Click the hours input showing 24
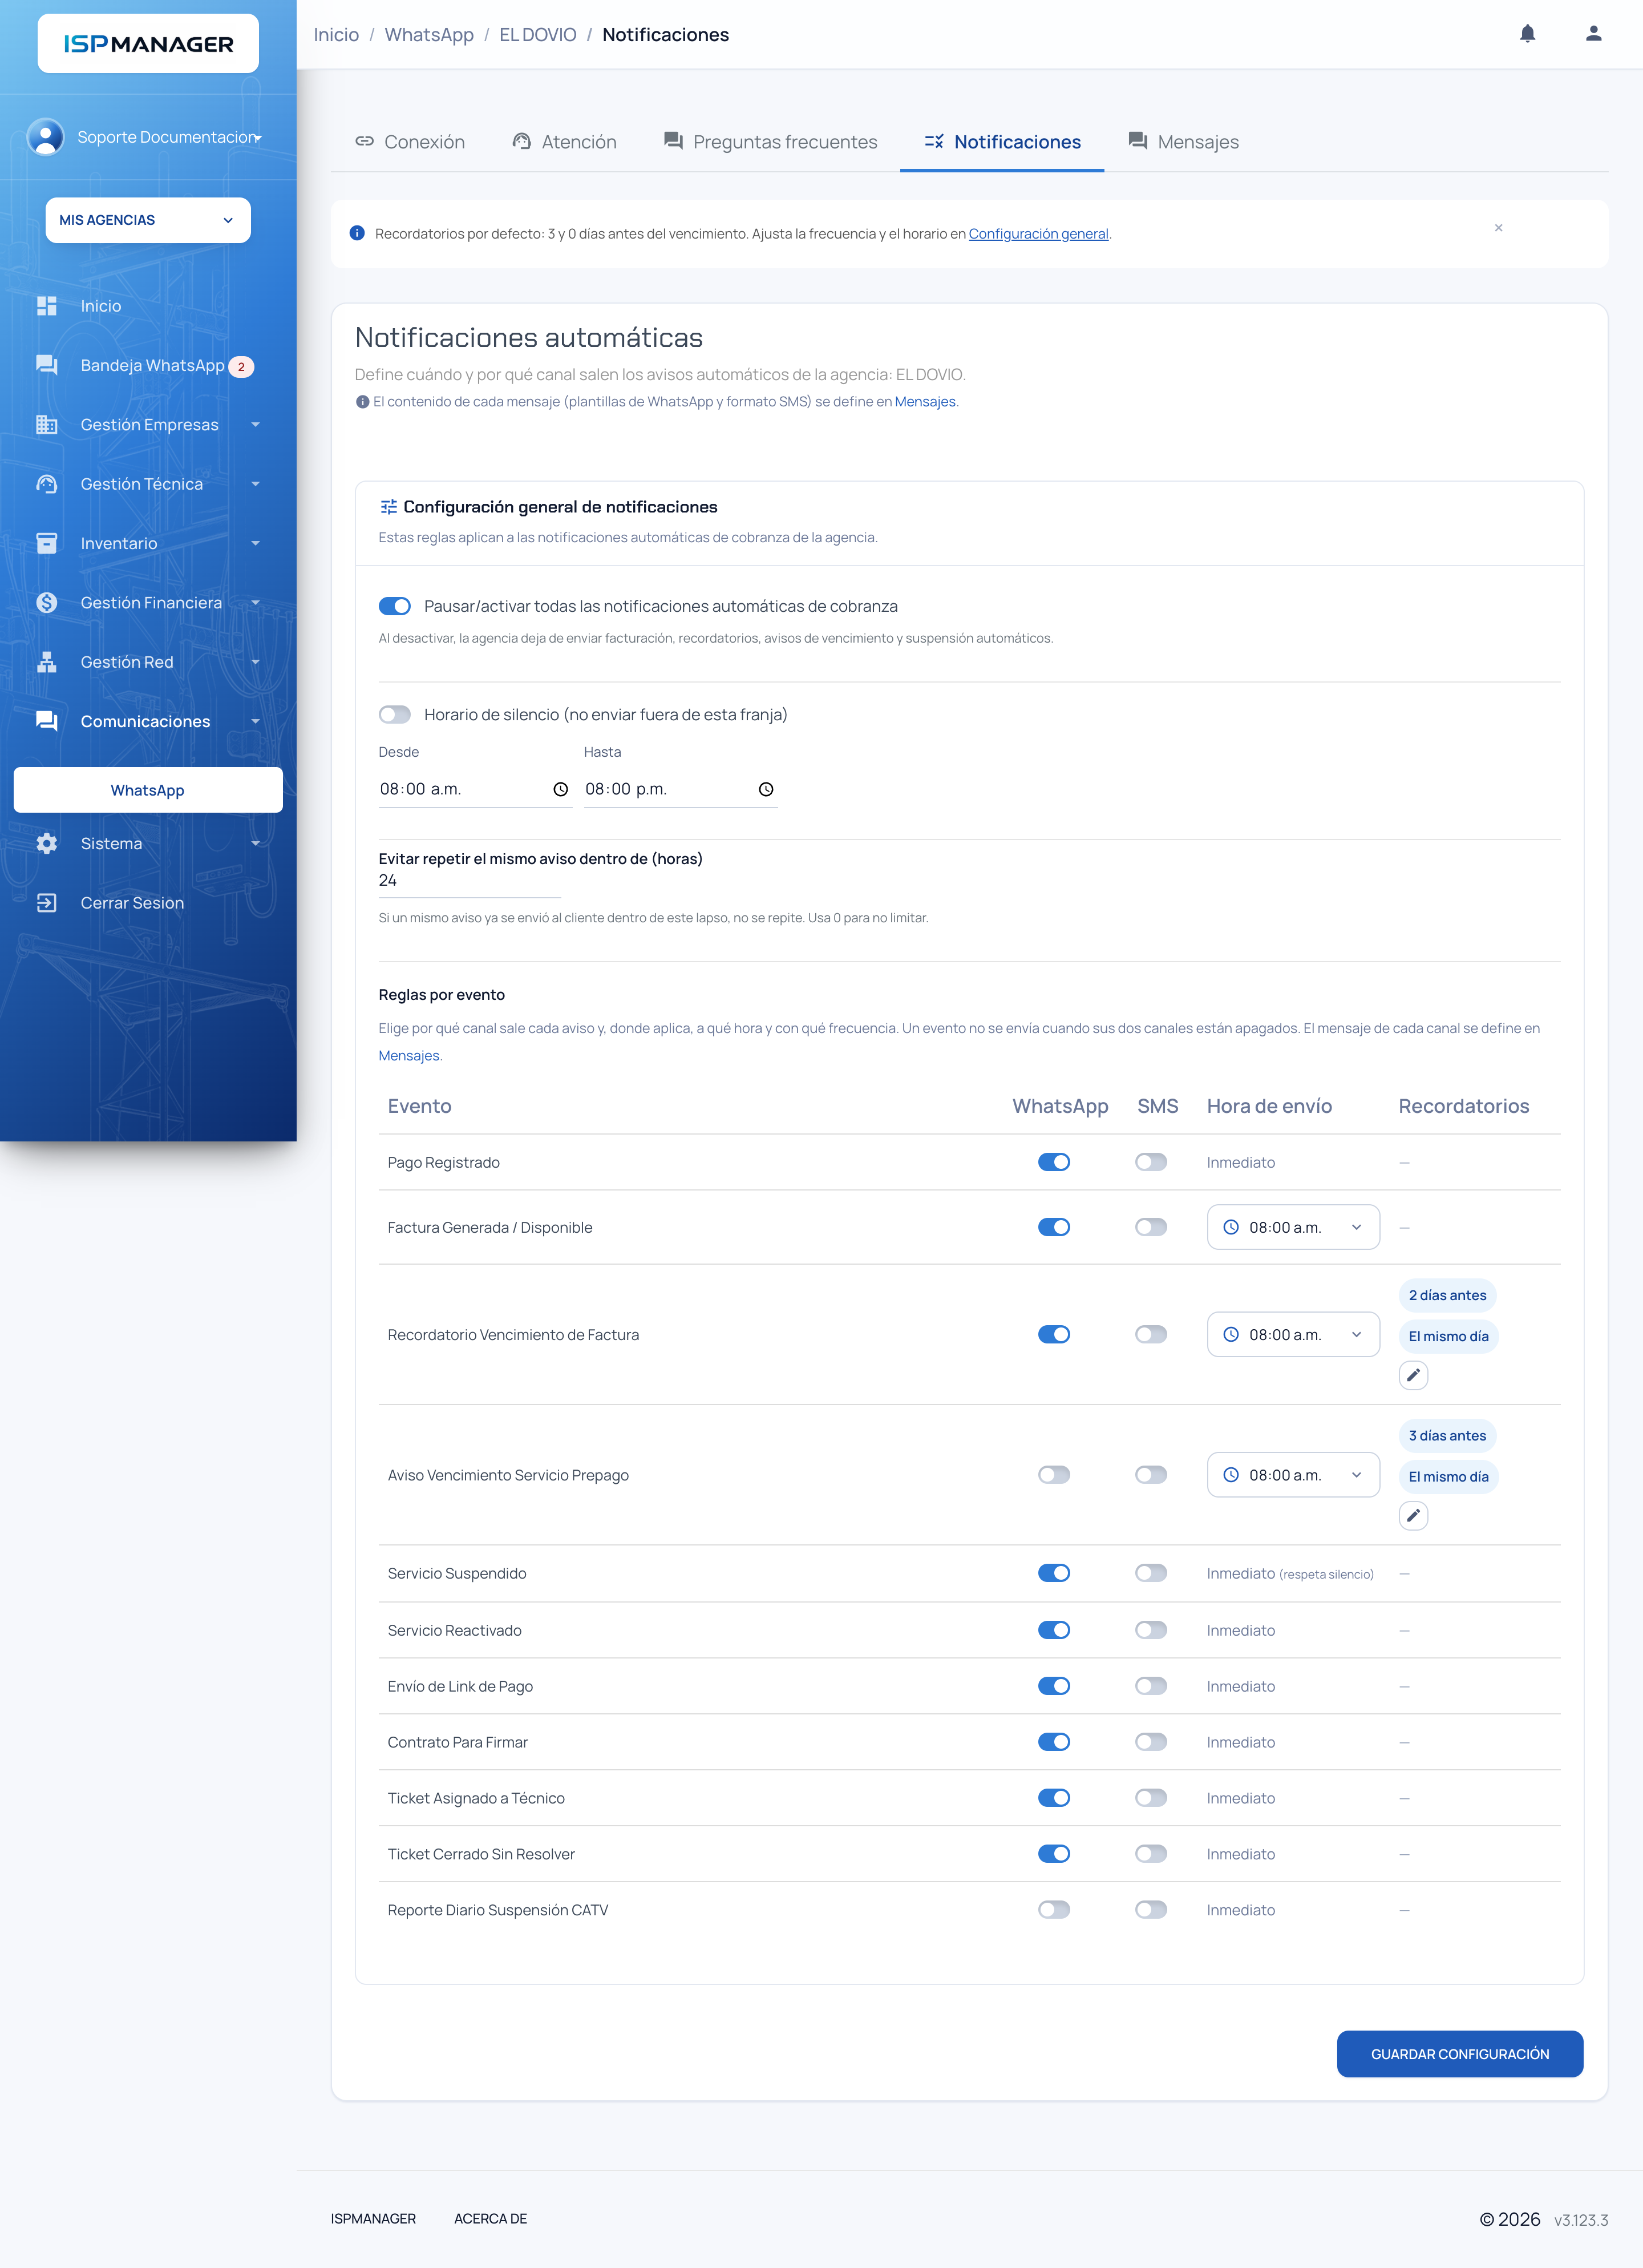This screenshot has width=1643, height=2268. tap(470, 881)
